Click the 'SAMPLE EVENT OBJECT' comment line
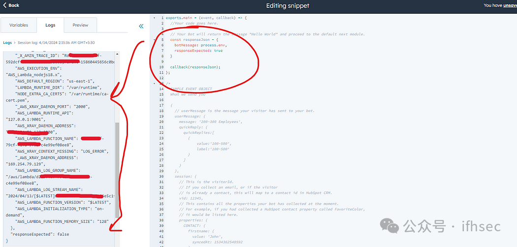 pyautogui.click(x=191, y=89)
